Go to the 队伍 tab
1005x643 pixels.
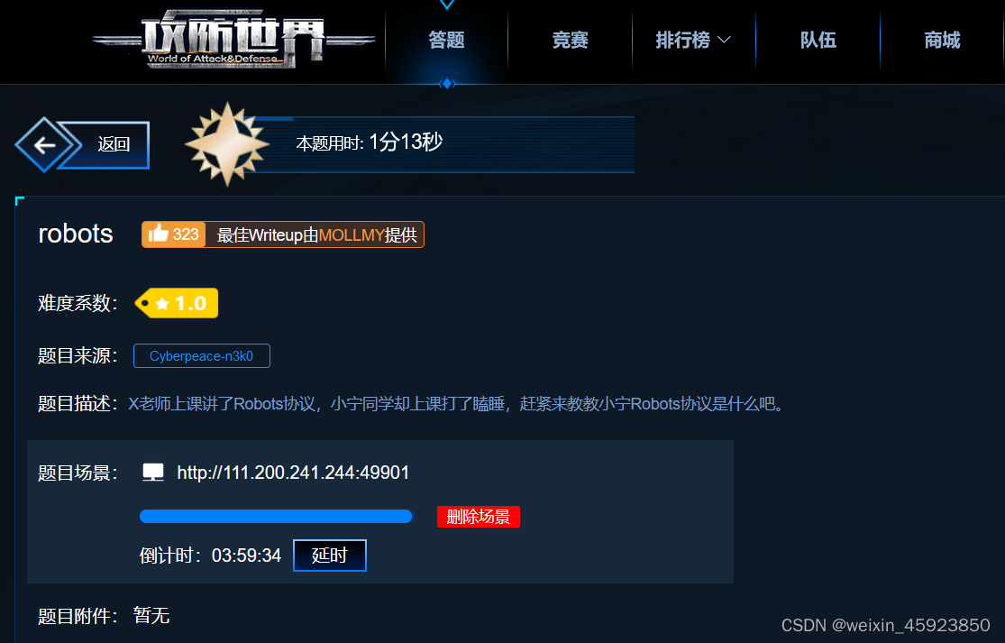click(818, 41)
